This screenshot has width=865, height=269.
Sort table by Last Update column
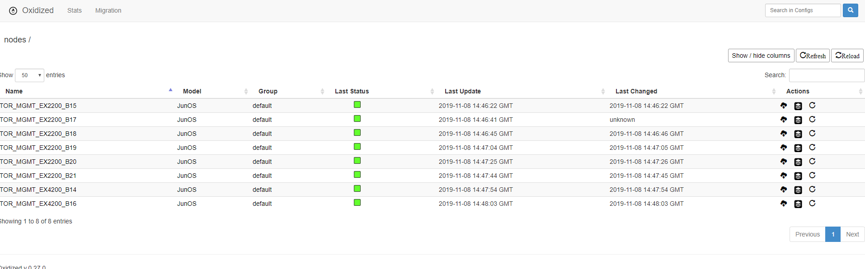(462, 91)
